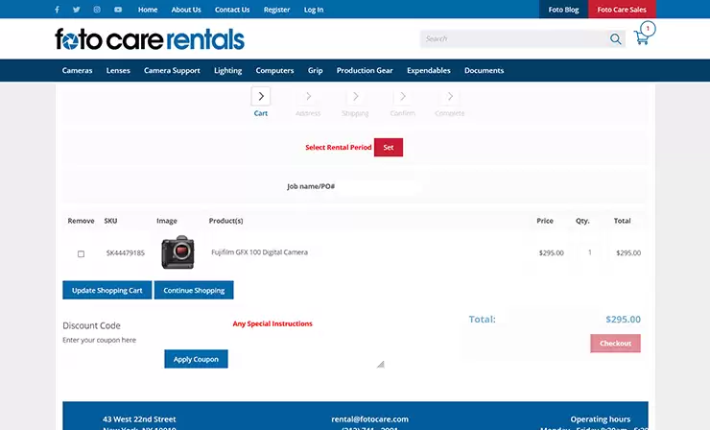This screenshot has height=430, width=710.
Task: Click the Fujifilm GFX 100 camera thumbnail
Action: [177, 251]
